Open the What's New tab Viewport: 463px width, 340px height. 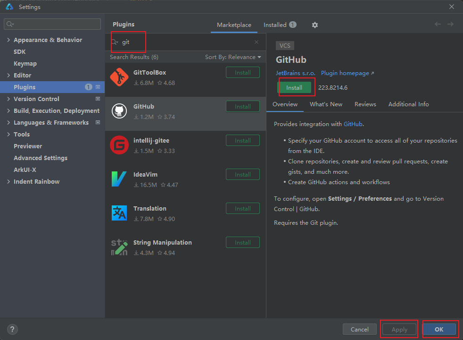click(x=326, y=104)
